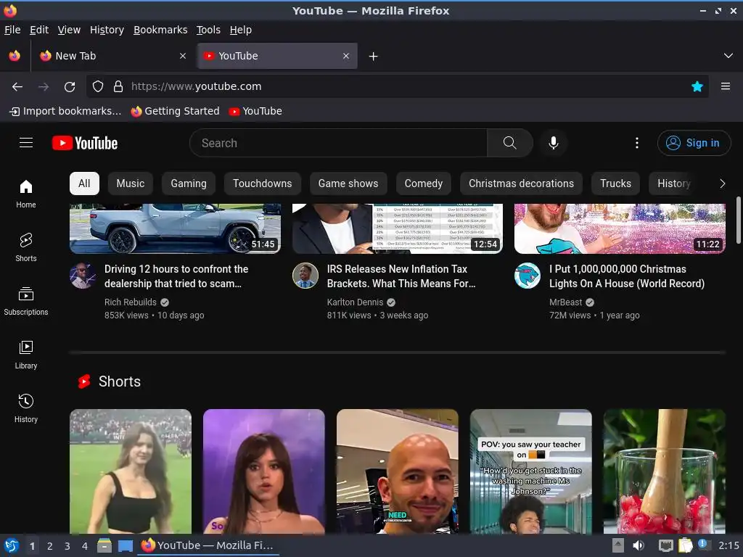The height and width of the screenshot is (557, 743).
Task: Open the History menu in menu bar
Action: (x=107, y=30)
